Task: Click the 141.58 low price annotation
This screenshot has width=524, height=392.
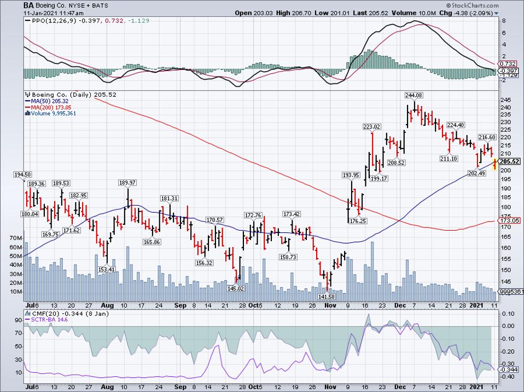Action: [x=326, y=296]
